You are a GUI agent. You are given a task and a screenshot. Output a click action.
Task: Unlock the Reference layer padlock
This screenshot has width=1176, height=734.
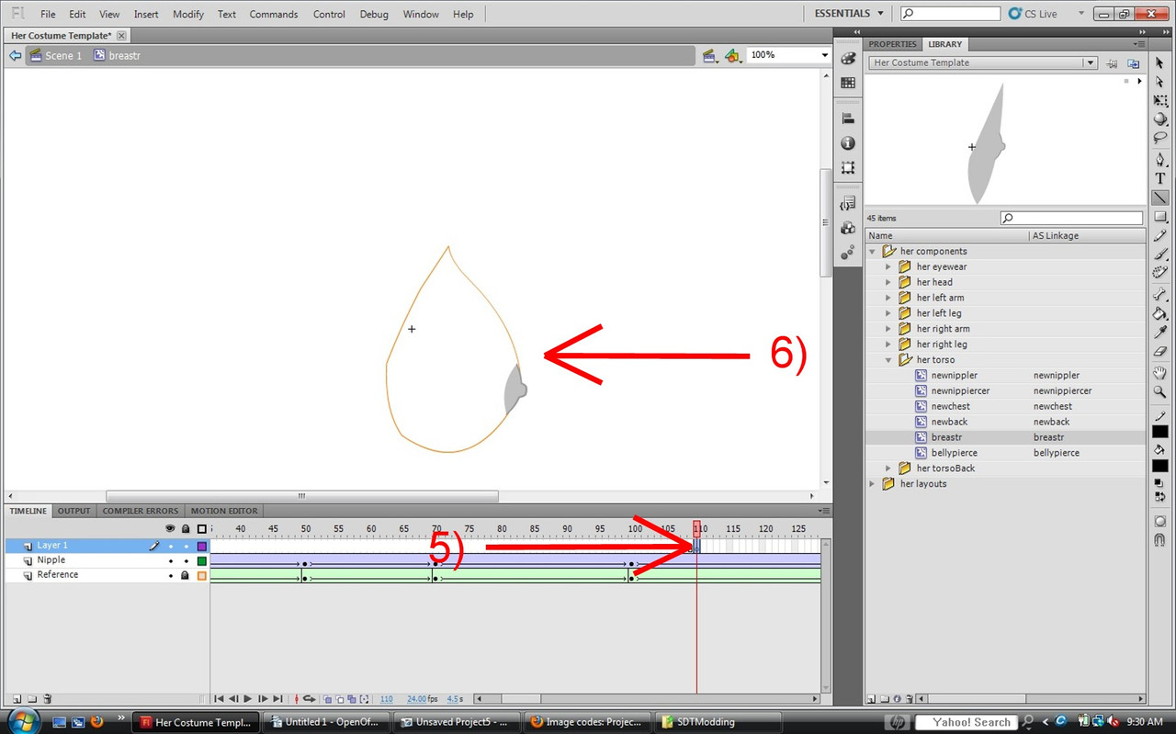186,575
